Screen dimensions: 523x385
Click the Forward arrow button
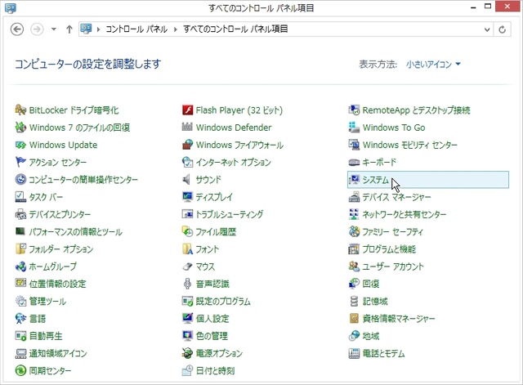pyautogui.click(x=37, y=29)
